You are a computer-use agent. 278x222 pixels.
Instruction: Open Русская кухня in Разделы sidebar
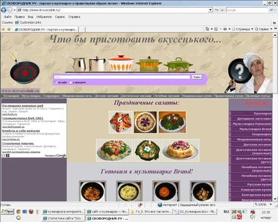[251, 184]
